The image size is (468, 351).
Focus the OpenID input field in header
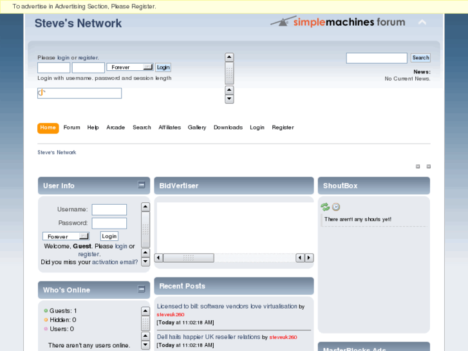[79, 93]
